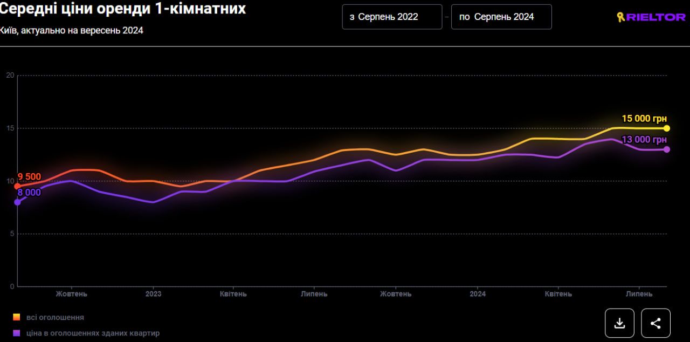The height and width of the screenshot is (342, 690).
Task: Toggle the 'ціна в оголошеннях зданих квартир' series label
Action: tap(93, 333)
